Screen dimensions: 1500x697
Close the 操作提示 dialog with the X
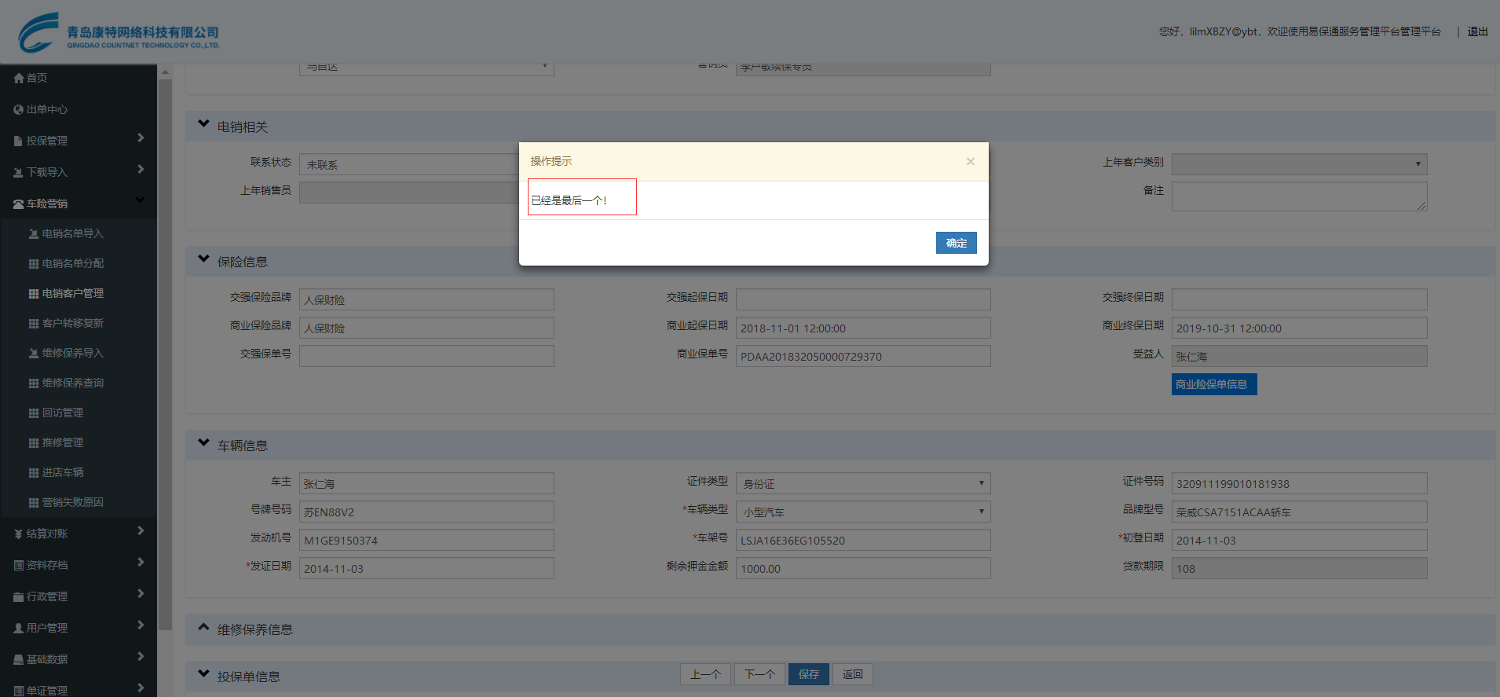[x=971, y=161]
